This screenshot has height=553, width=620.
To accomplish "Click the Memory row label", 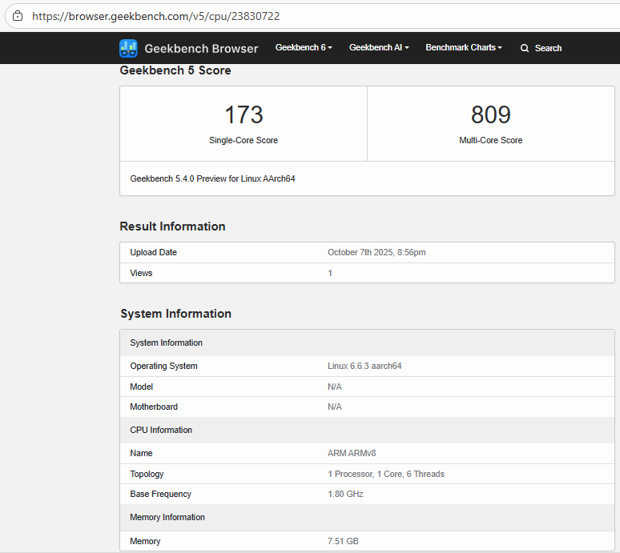I will click(x=145, y=541).
